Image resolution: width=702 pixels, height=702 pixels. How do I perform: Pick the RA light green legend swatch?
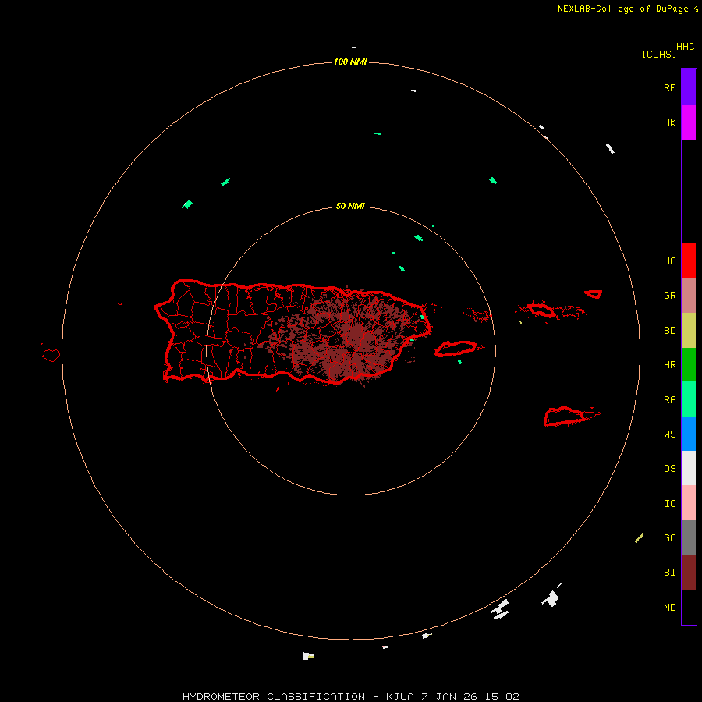pos(689,399)
